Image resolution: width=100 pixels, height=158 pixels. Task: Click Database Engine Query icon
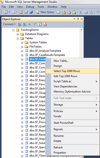(59, 12)
